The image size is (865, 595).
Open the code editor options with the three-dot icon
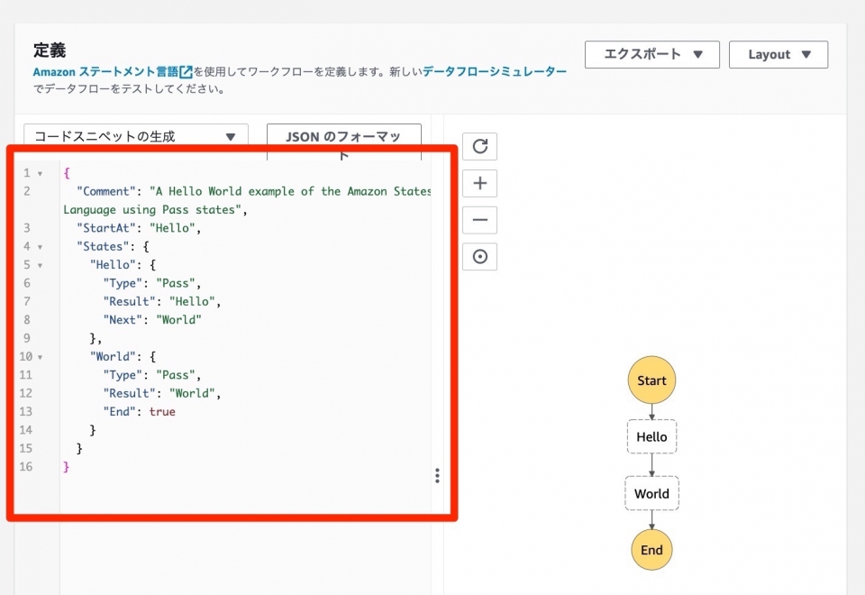(438, 475)
